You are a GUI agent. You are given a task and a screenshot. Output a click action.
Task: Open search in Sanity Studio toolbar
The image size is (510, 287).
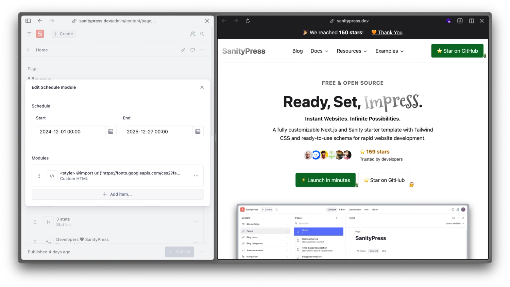(202, 34)
